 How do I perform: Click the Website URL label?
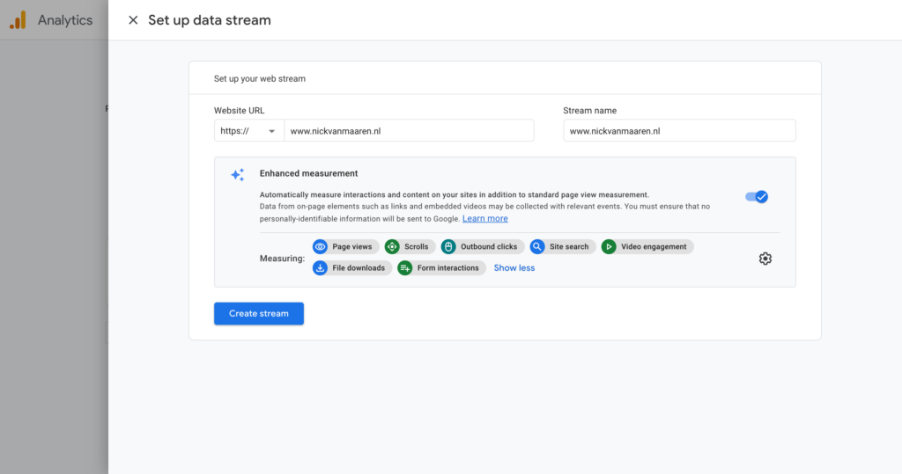tap(240, 110)
